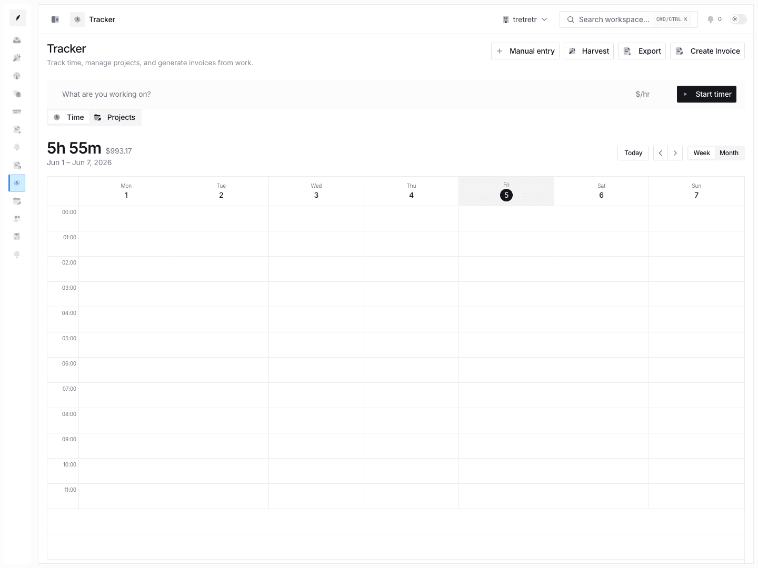The height and width of the screenshot is (568, 758).
Task: Click the $993.17 total amount
Action: 119,151
